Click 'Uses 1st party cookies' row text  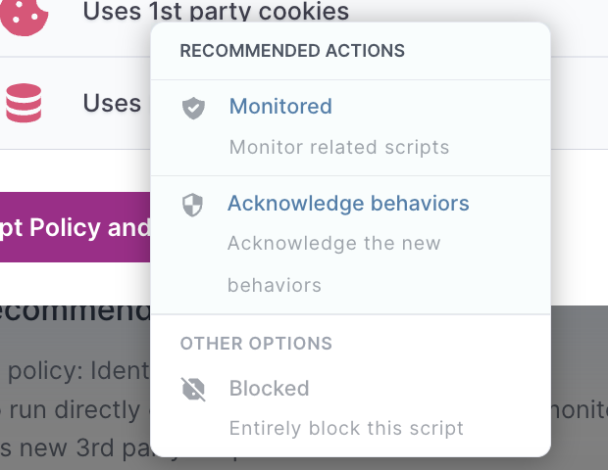(216, 11)
